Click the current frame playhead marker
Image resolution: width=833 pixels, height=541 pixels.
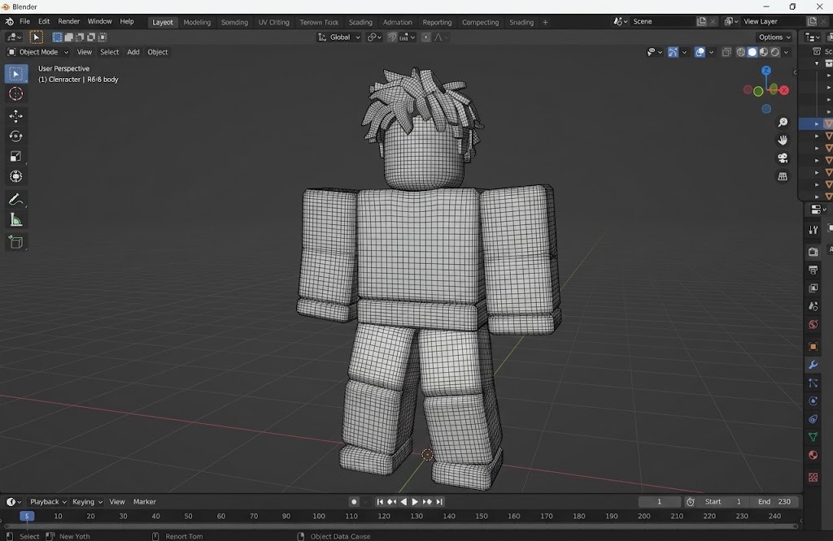click(27, 516)
